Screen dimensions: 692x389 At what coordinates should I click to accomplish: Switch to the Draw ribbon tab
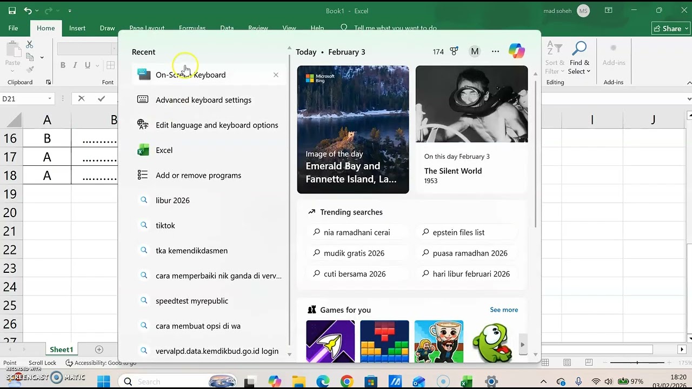pos(107,28)
